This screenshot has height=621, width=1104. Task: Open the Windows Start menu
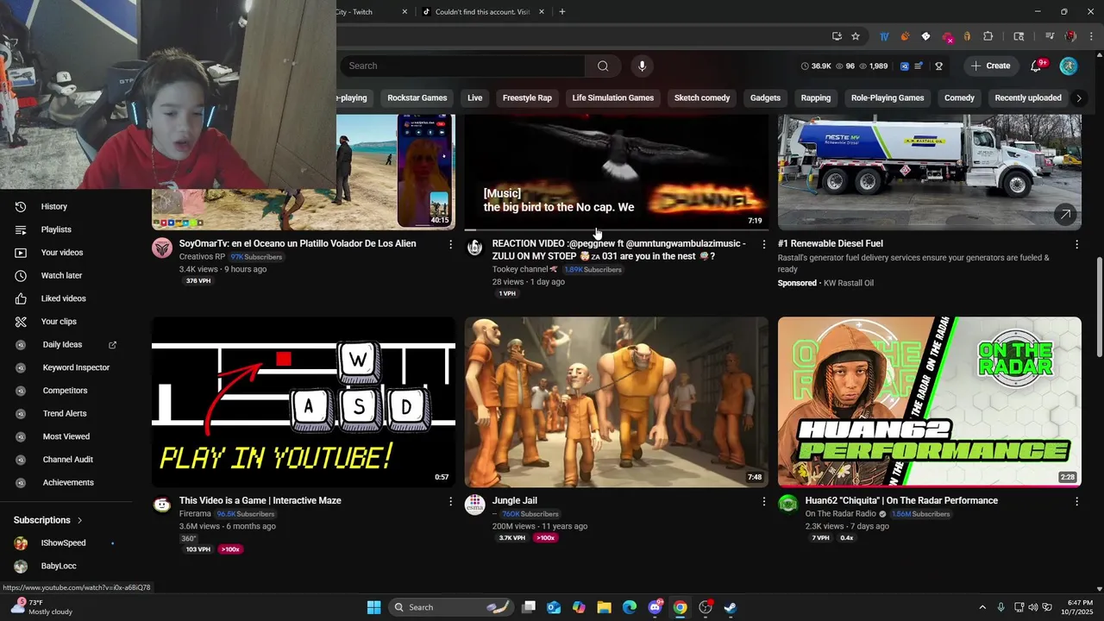point(373,607)
